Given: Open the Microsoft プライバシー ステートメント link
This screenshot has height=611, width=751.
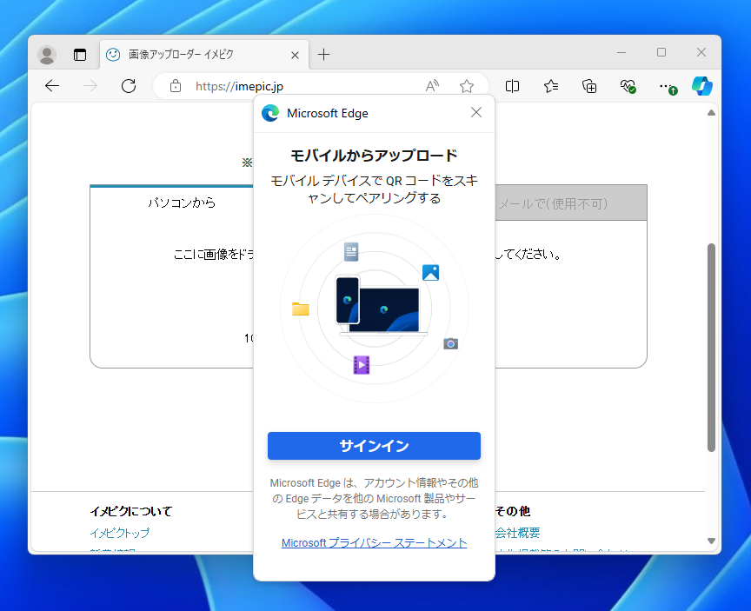Looking at the screenshot, I should pyautogui.click(x=374, y=542).
